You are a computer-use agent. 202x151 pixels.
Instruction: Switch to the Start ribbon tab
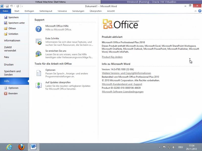point(17,11)
